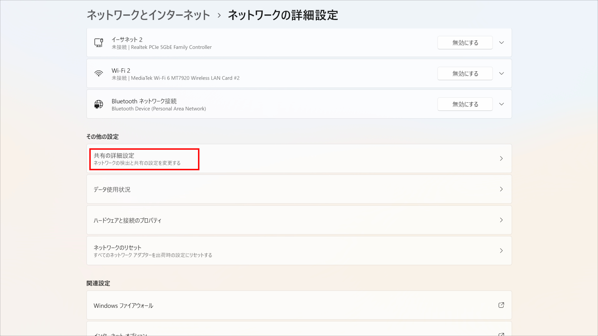This screenshot has height=336, width=598.
Task: Disable the Bluetooth network connection
Action: 465,104
